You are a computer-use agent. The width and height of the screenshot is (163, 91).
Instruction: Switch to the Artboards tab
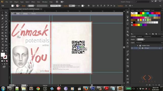139,43
